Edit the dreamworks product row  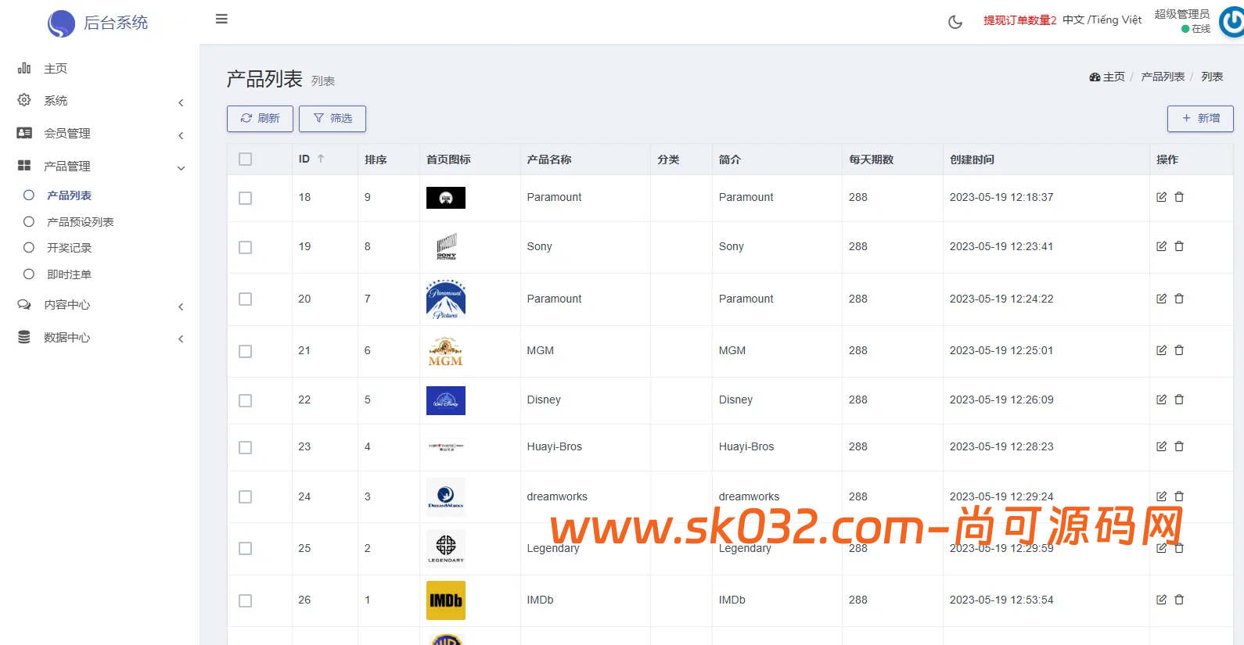1162,496
